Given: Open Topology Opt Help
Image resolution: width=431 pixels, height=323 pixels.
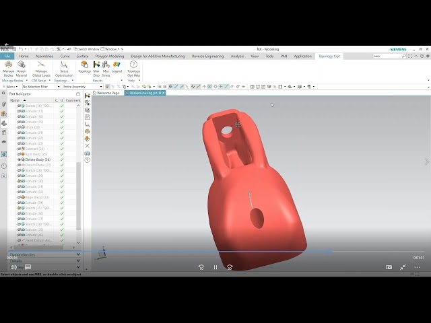Looking at the screenshot, I should (x=133, y=69).
